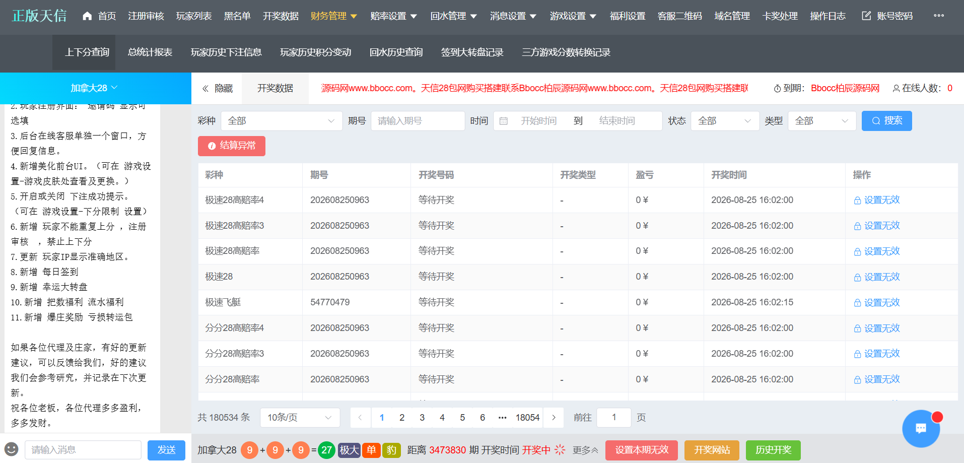964x463 pixels.
Task: Focus the 请输入期号 input field
Action: (x=418, y=121)
